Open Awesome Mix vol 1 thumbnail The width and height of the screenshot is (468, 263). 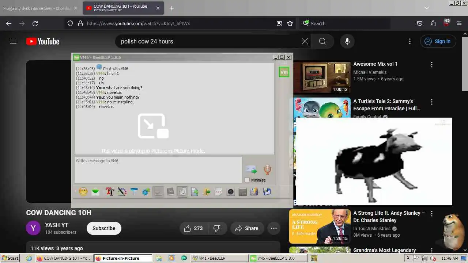(322, 77)
